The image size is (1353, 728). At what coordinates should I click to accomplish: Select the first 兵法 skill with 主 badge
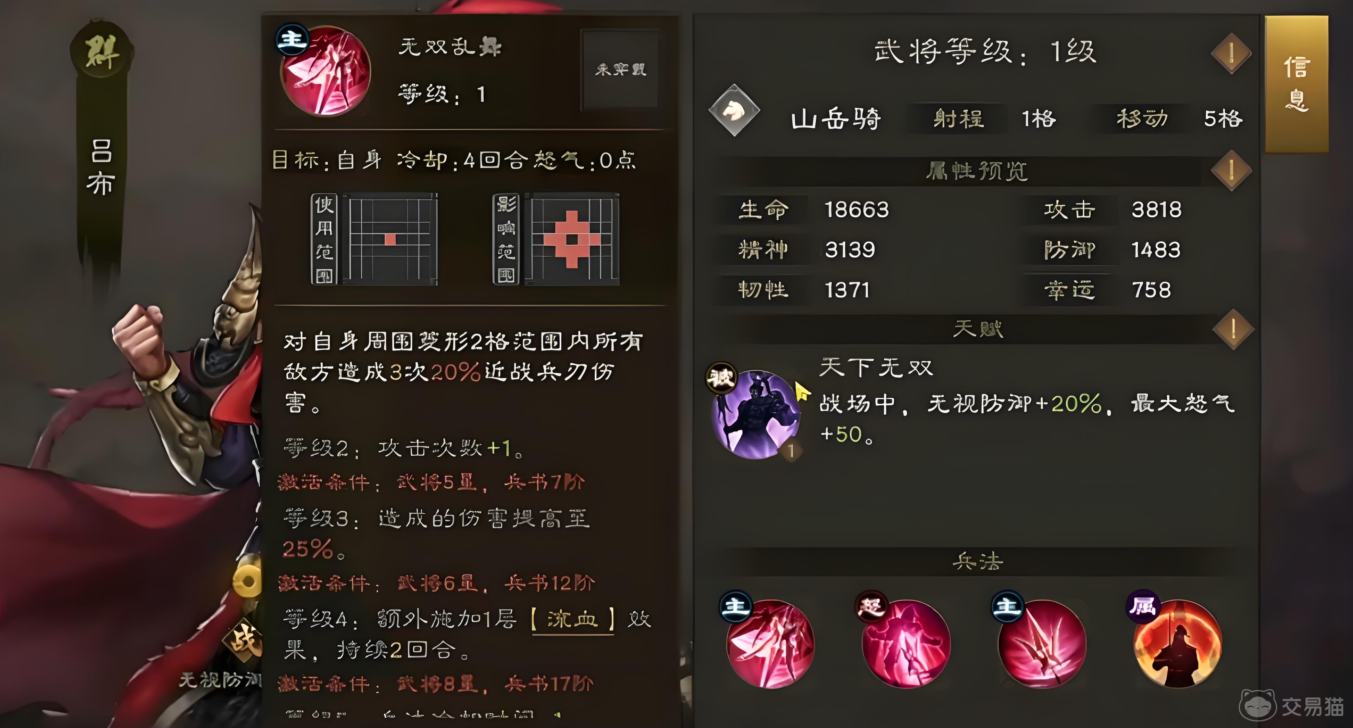[x=770, y=644]
